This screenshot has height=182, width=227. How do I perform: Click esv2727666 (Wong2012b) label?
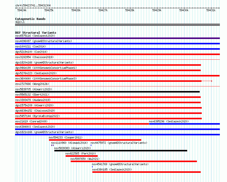click(x=32, y=84)
